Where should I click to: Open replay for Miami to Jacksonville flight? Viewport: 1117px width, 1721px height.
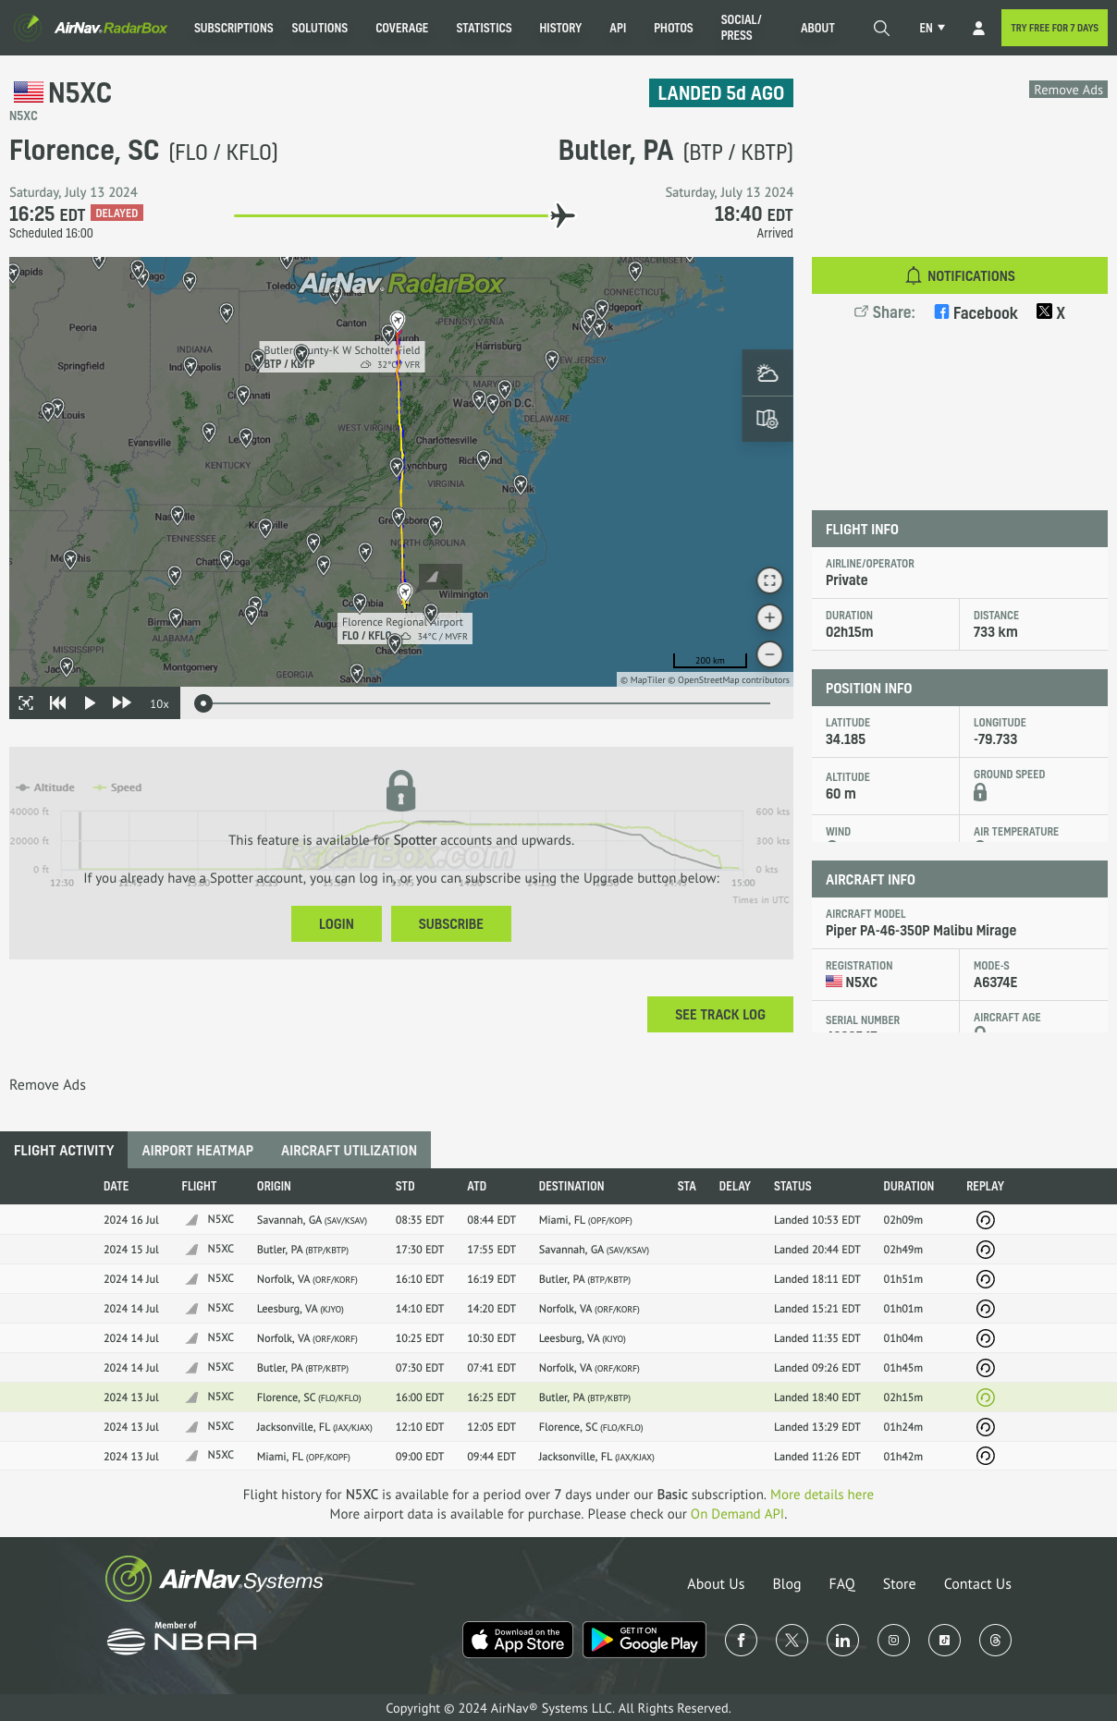click(x=986, y=1456)
